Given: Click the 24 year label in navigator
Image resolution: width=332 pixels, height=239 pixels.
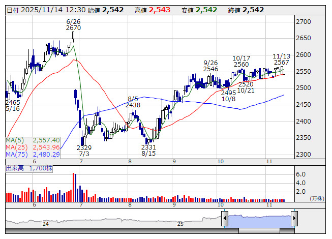Looking at the screenshot, I should [45, 224].
